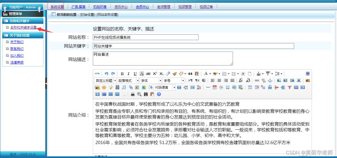Toggle bold formatting
337x158 pixels.
pos(122,74)
